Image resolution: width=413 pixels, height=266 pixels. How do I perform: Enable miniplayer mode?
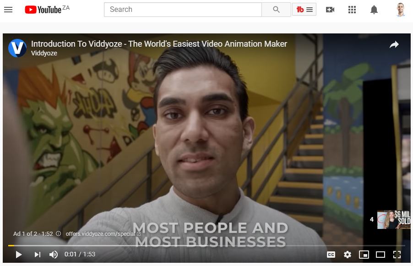point(364,255)
